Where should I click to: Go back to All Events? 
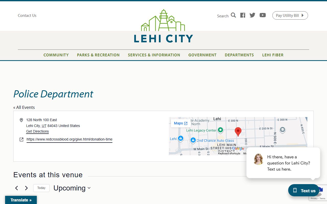tap(24, 107)
